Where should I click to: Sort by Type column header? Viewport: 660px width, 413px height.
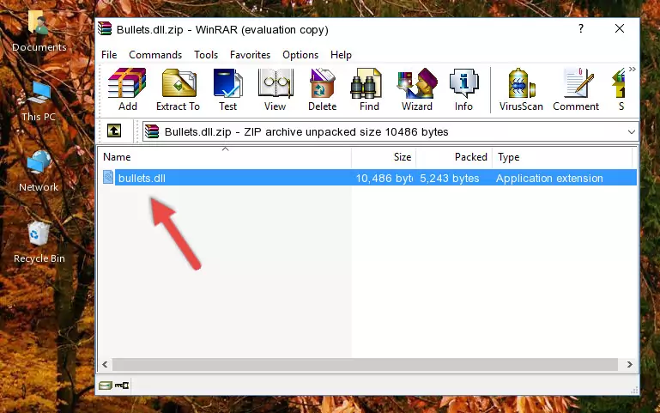click(x=562, y=156)
